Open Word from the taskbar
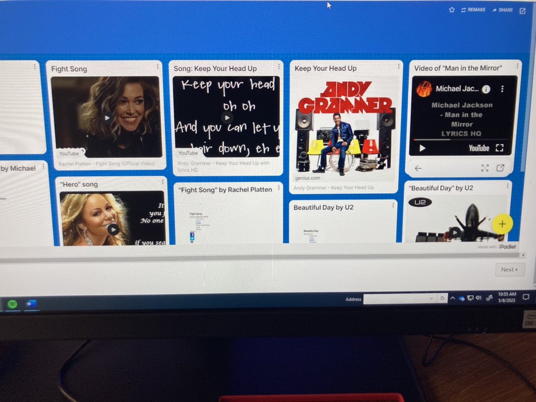 coord(31,304)
